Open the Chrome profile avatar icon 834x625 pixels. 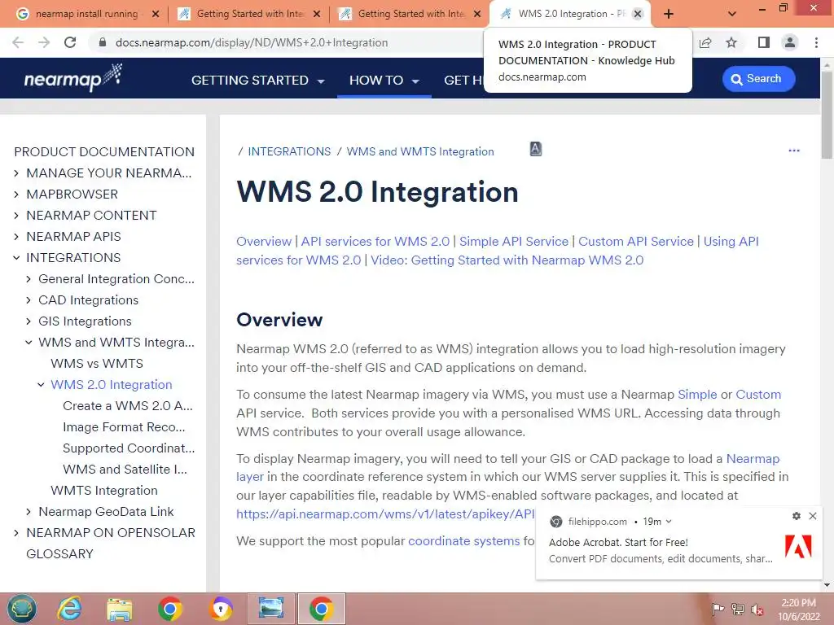pos(790,42)
